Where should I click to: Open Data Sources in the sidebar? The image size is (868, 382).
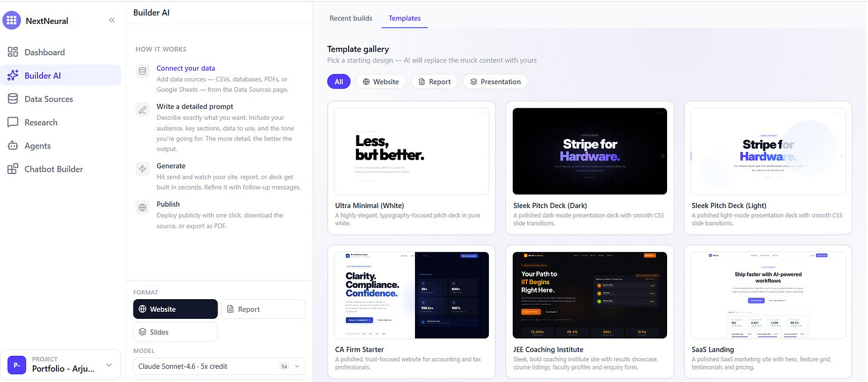61,99
